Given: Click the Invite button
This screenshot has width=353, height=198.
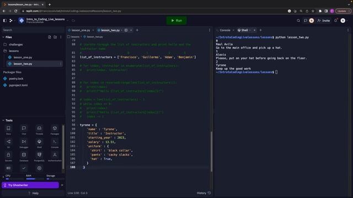Looking at the screenshot, I should tap(324, 20).
